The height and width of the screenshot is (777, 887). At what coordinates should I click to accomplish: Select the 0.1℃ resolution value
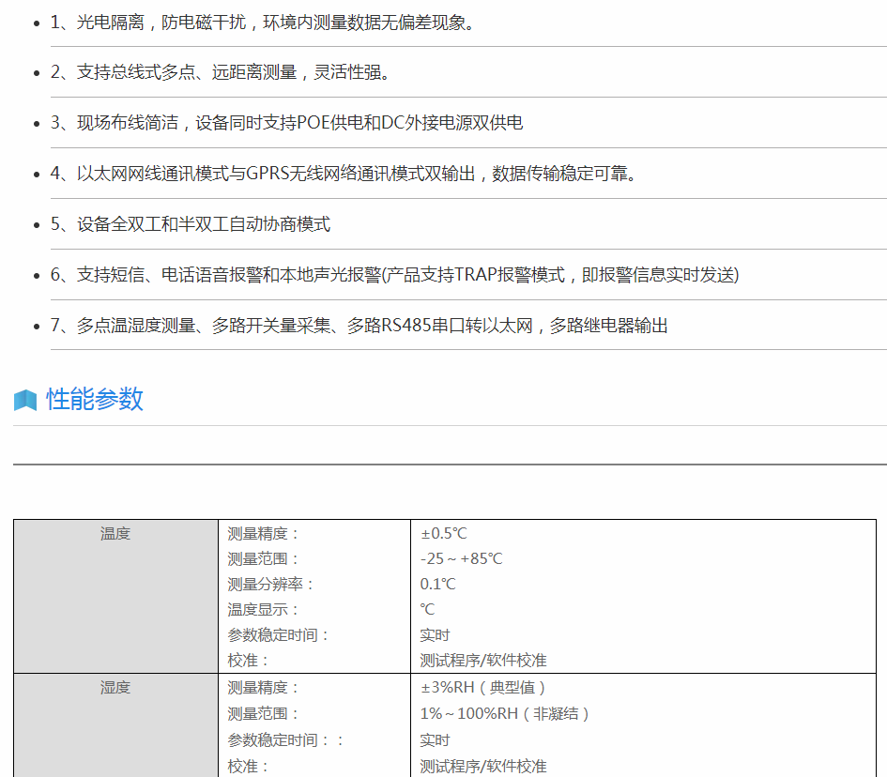(x=438, y=585)
